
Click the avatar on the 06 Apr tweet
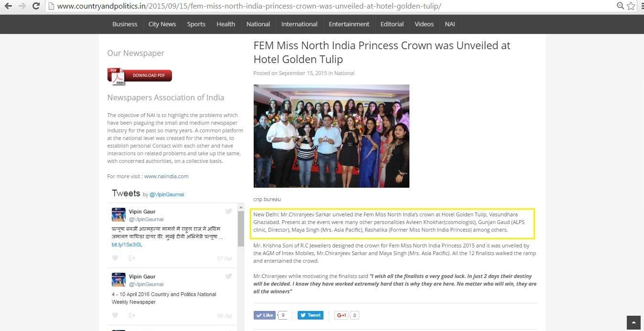[x=118, y=280]
